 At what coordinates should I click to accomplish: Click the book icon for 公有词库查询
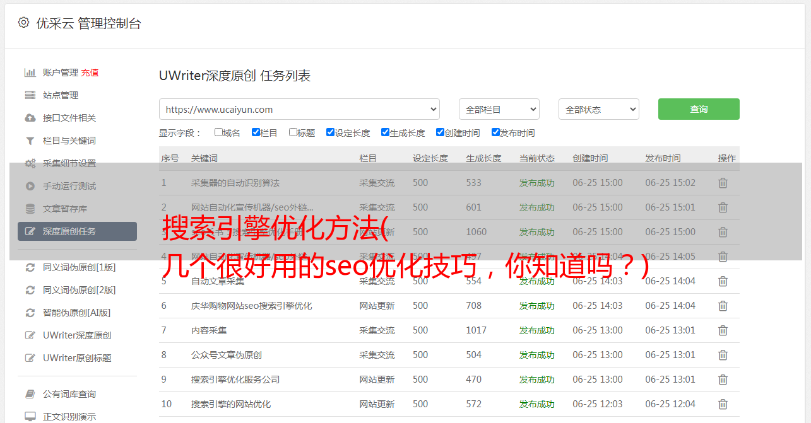[30, 394]
